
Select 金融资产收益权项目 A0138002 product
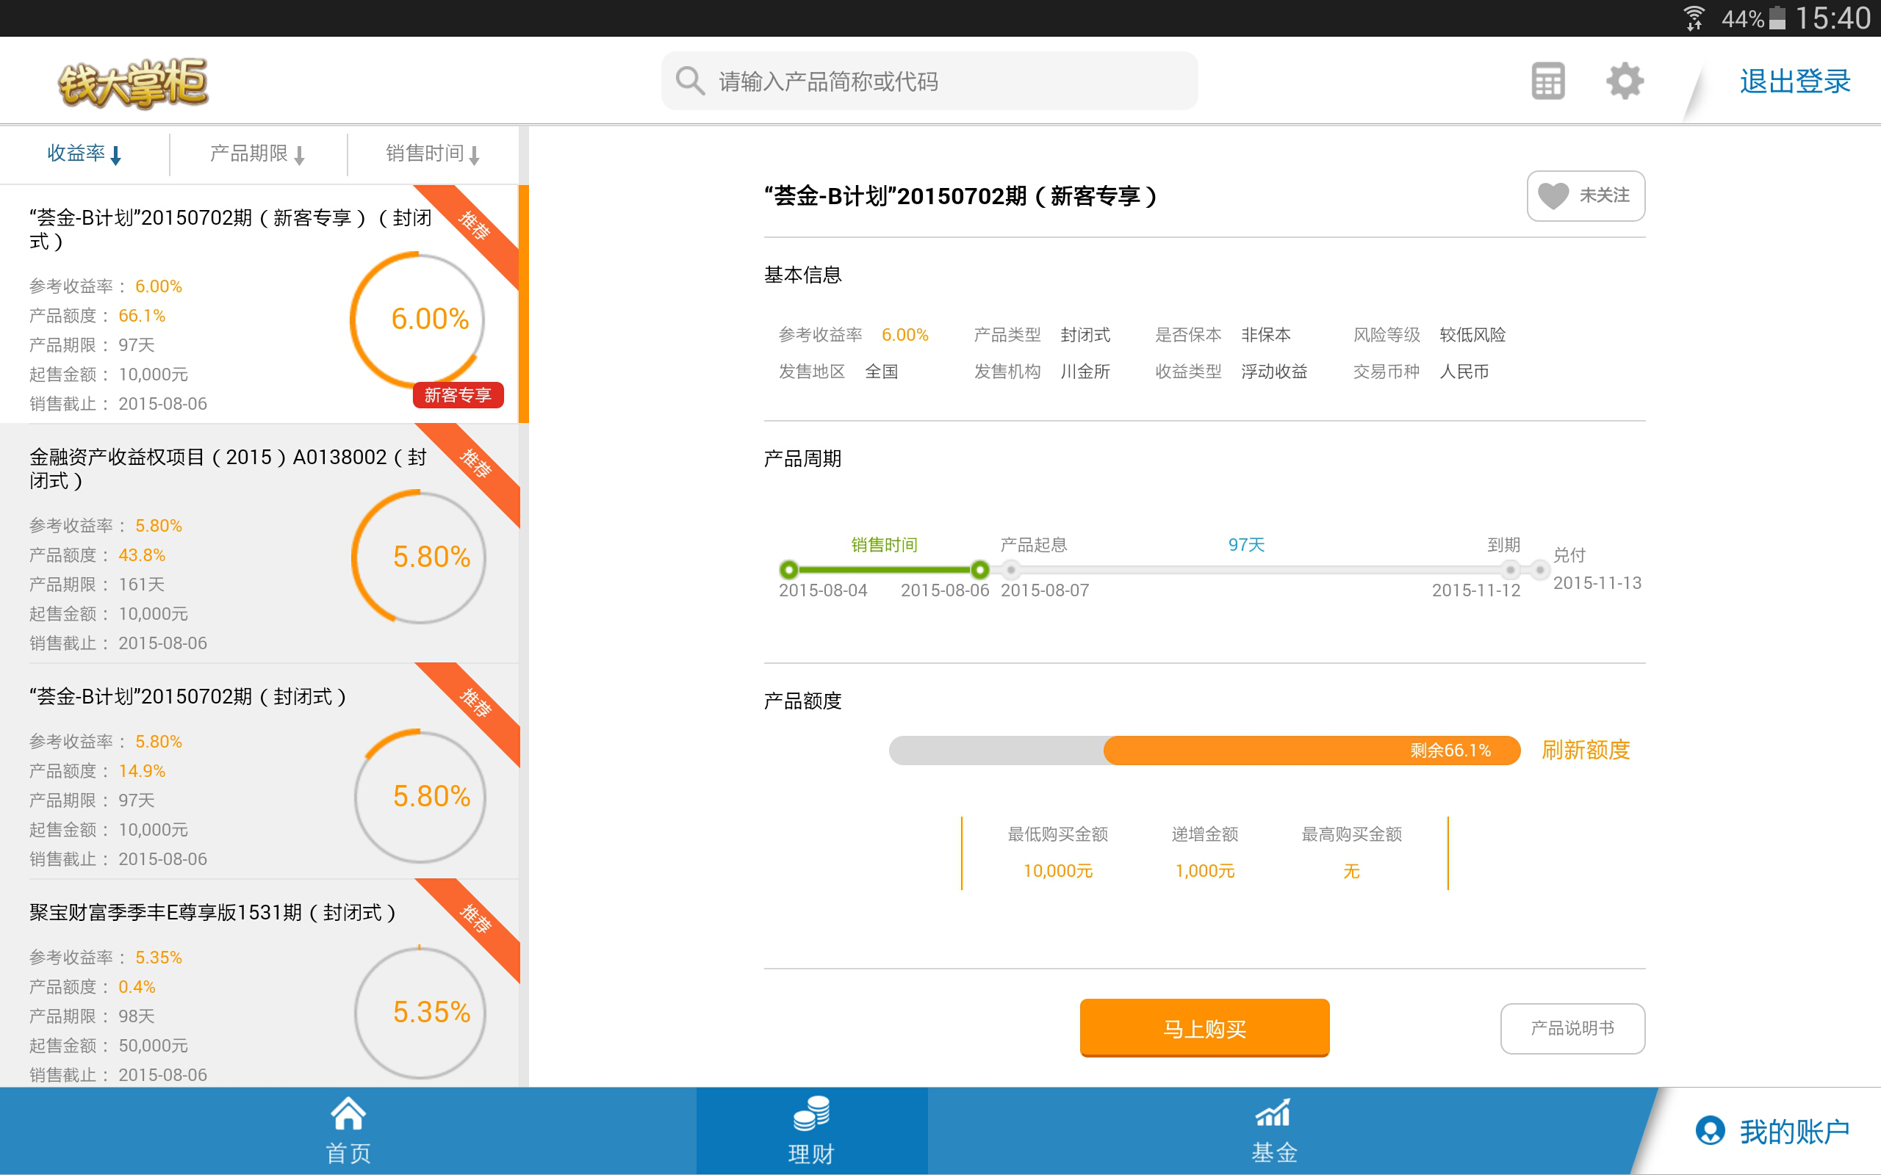(259, 543)
